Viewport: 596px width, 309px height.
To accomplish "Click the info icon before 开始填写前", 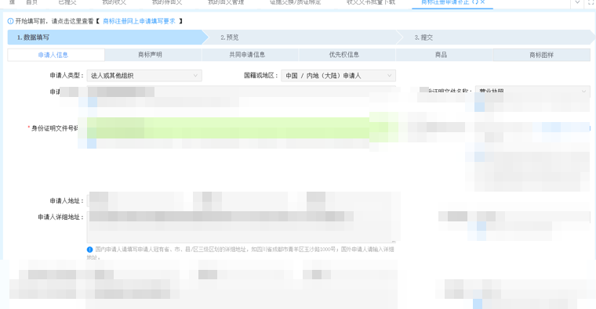I will [11, 21].
